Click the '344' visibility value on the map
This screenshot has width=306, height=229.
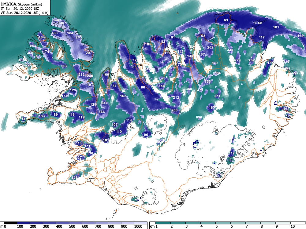pos(56,20)
